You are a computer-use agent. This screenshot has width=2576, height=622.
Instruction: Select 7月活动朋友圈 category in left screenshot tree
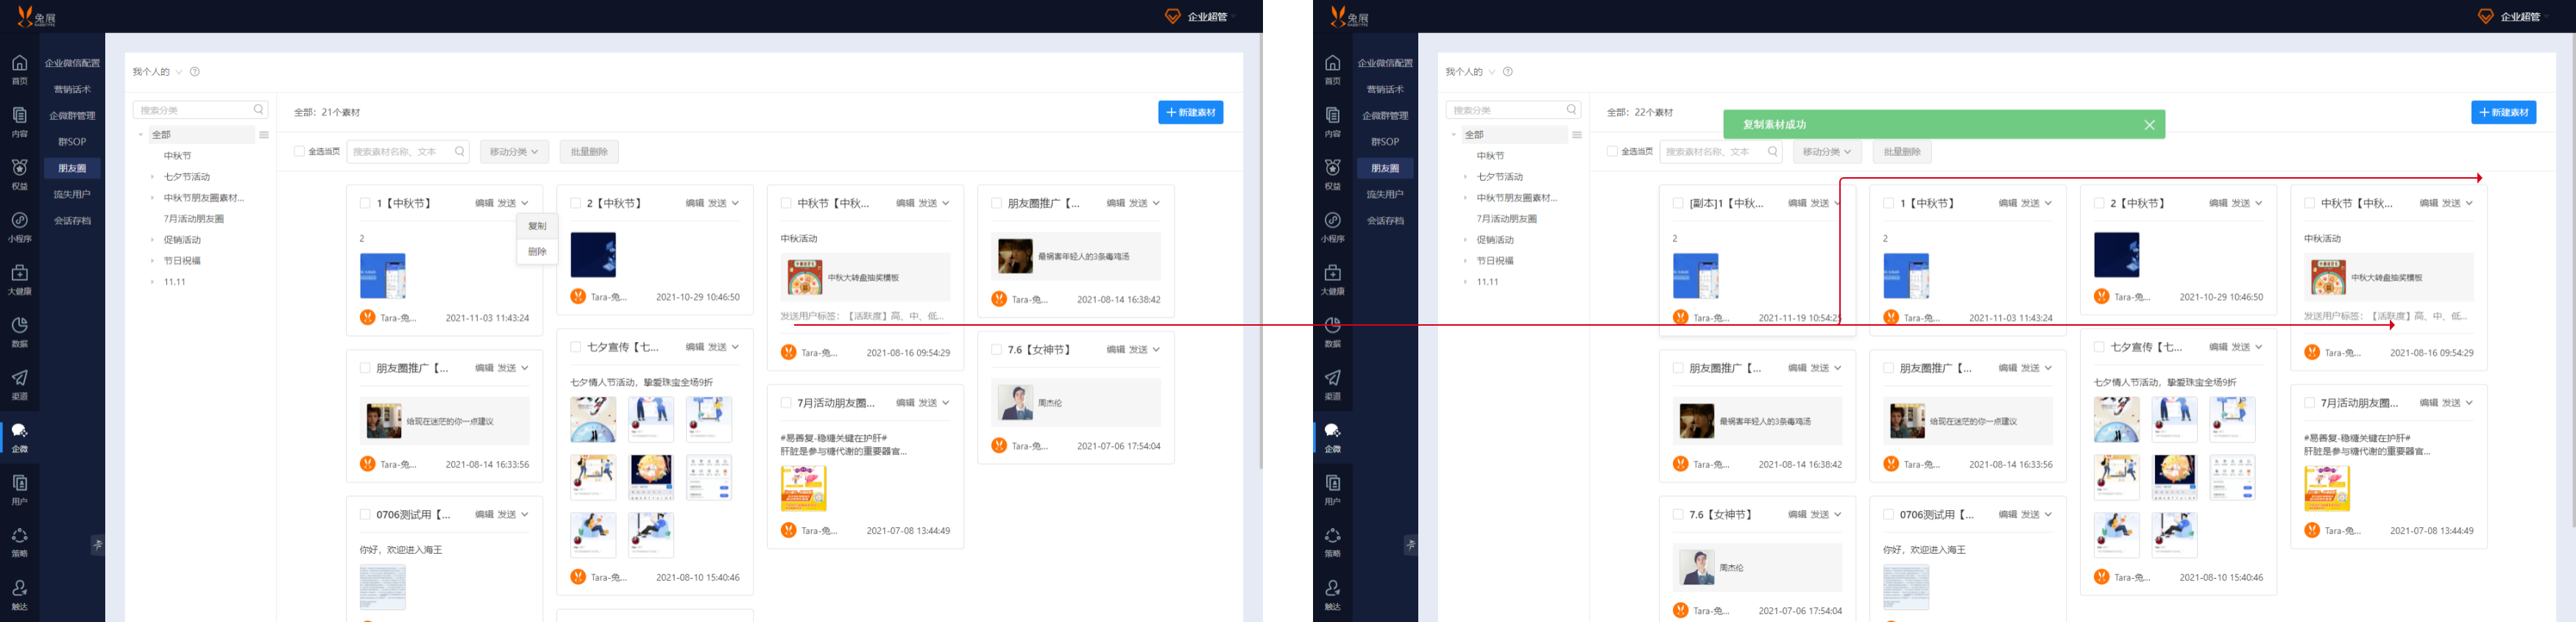click(x=194, y=218)
